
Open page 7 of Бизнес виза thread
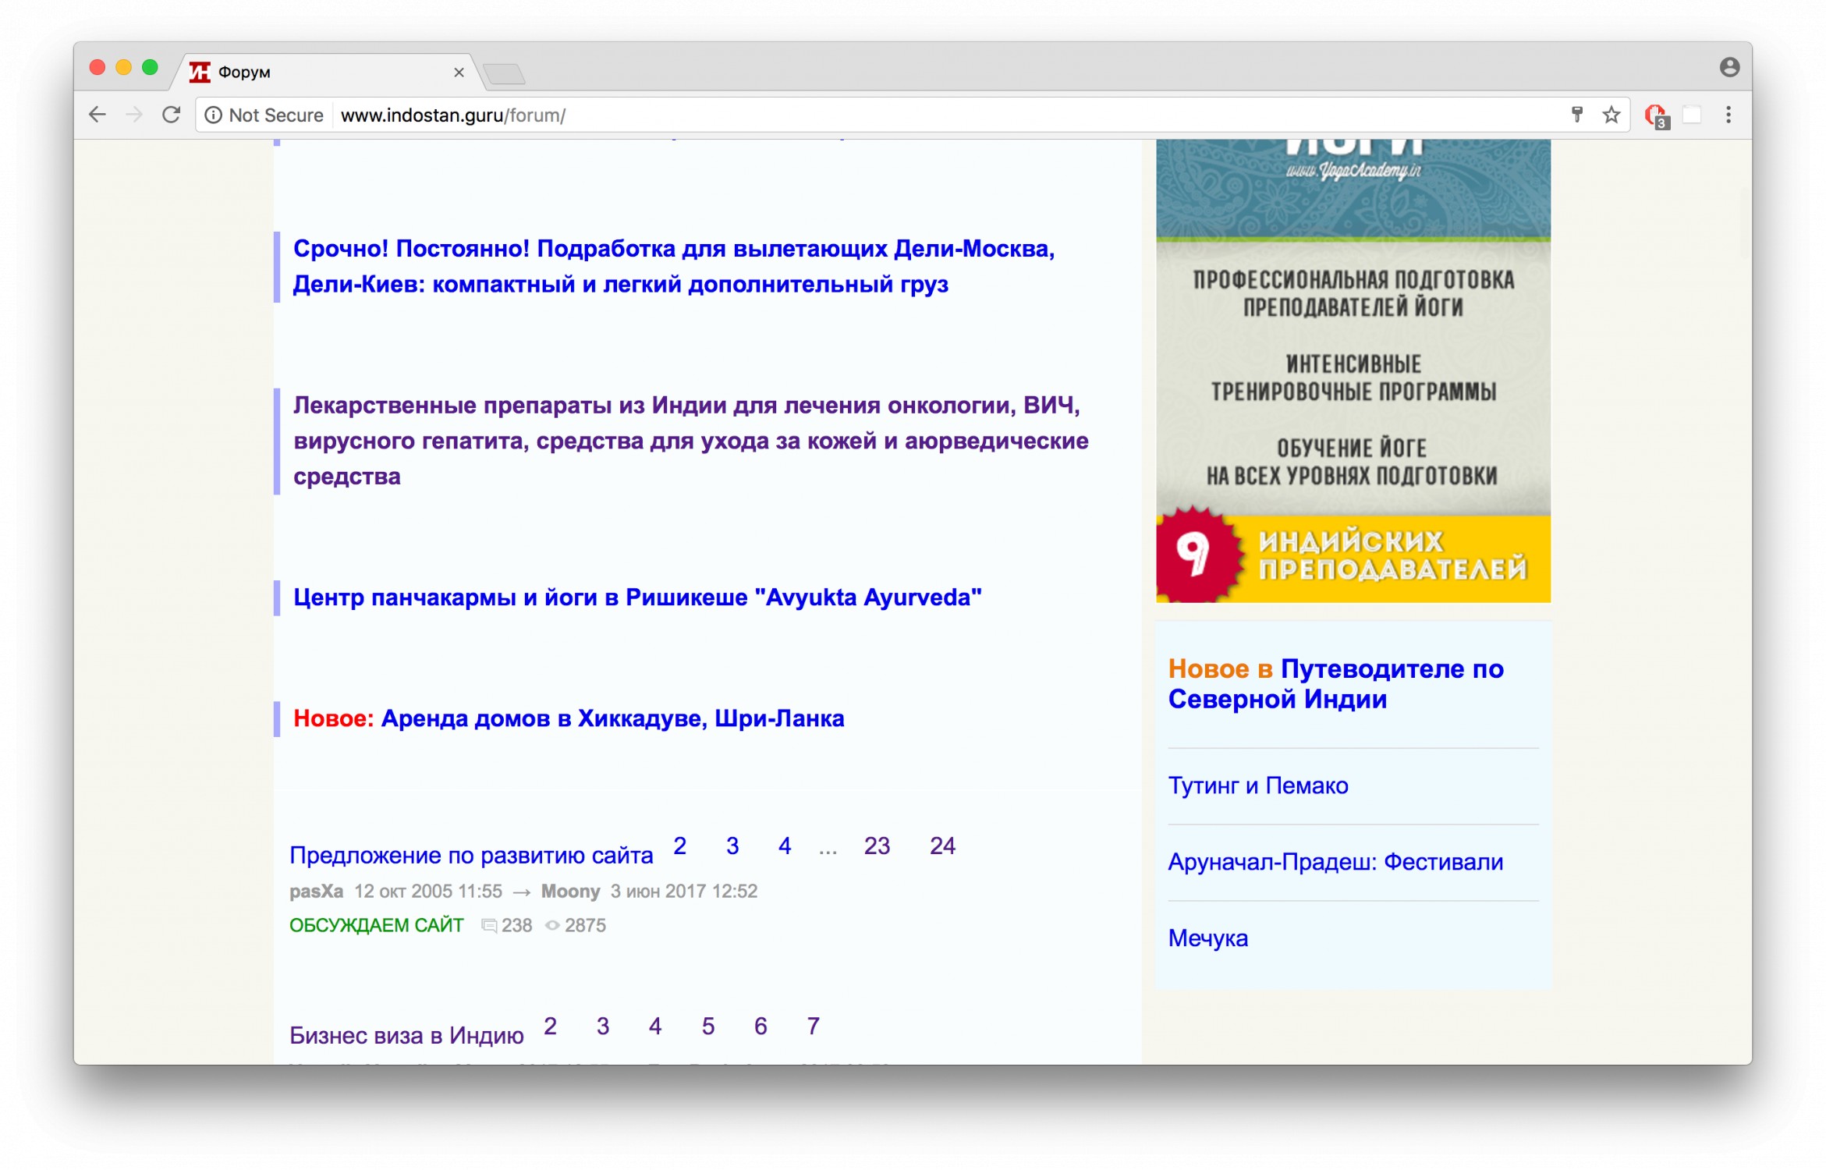pyautogui.click(x=813, y=1026)
